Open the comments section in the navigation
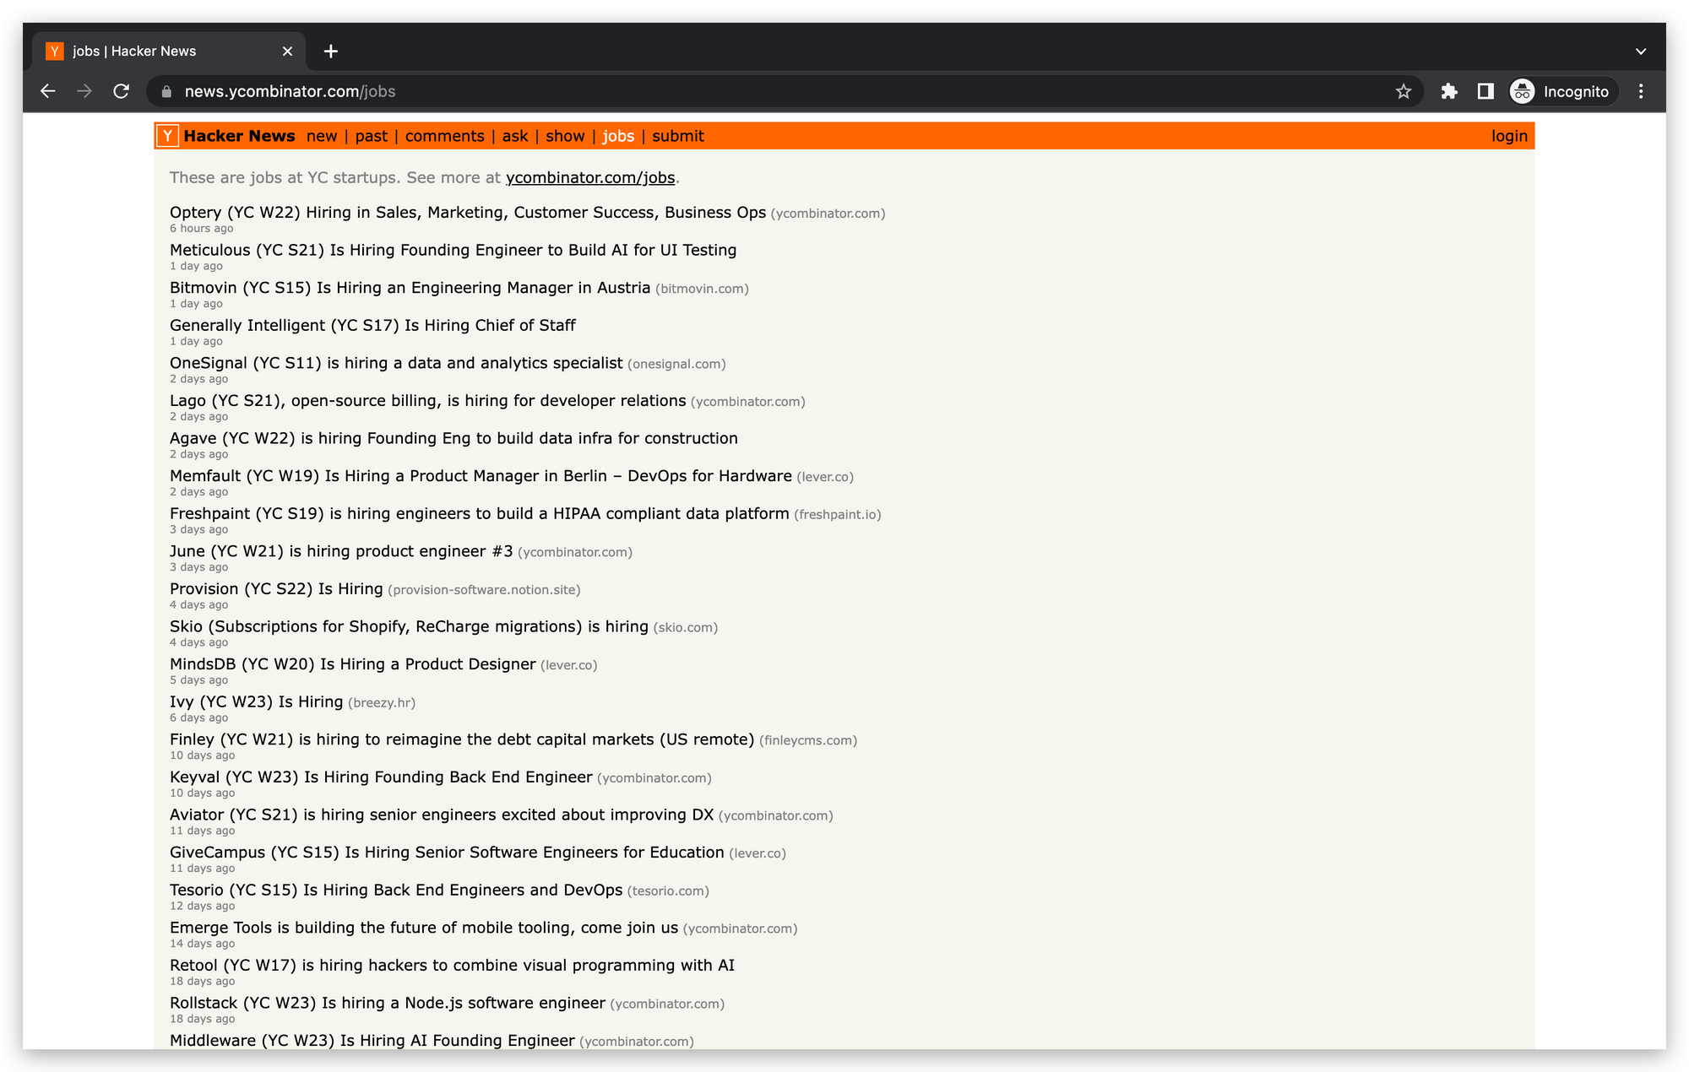 pos(444,136)
